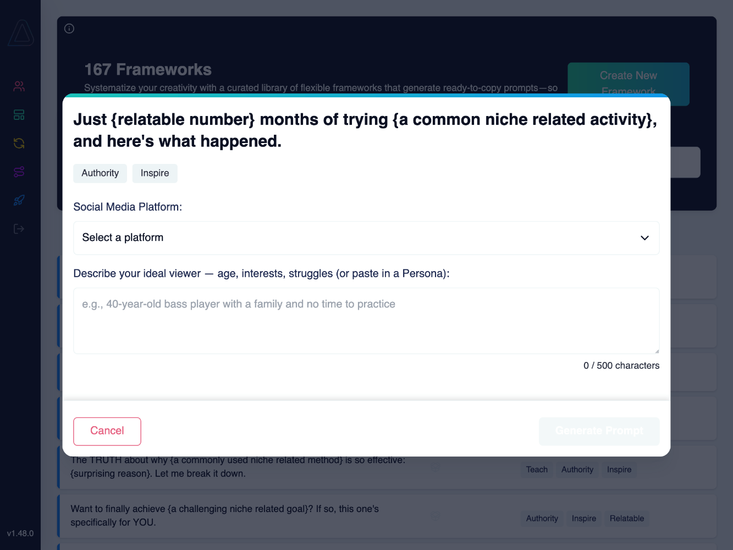Switch to the Authority filter on bottom card
733x550 pixels.
tap(542, 518)
